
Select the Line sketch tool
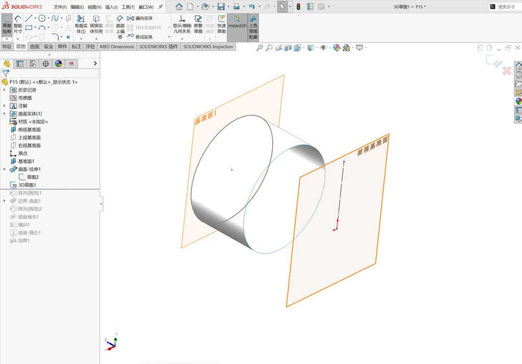coord(29,18)
